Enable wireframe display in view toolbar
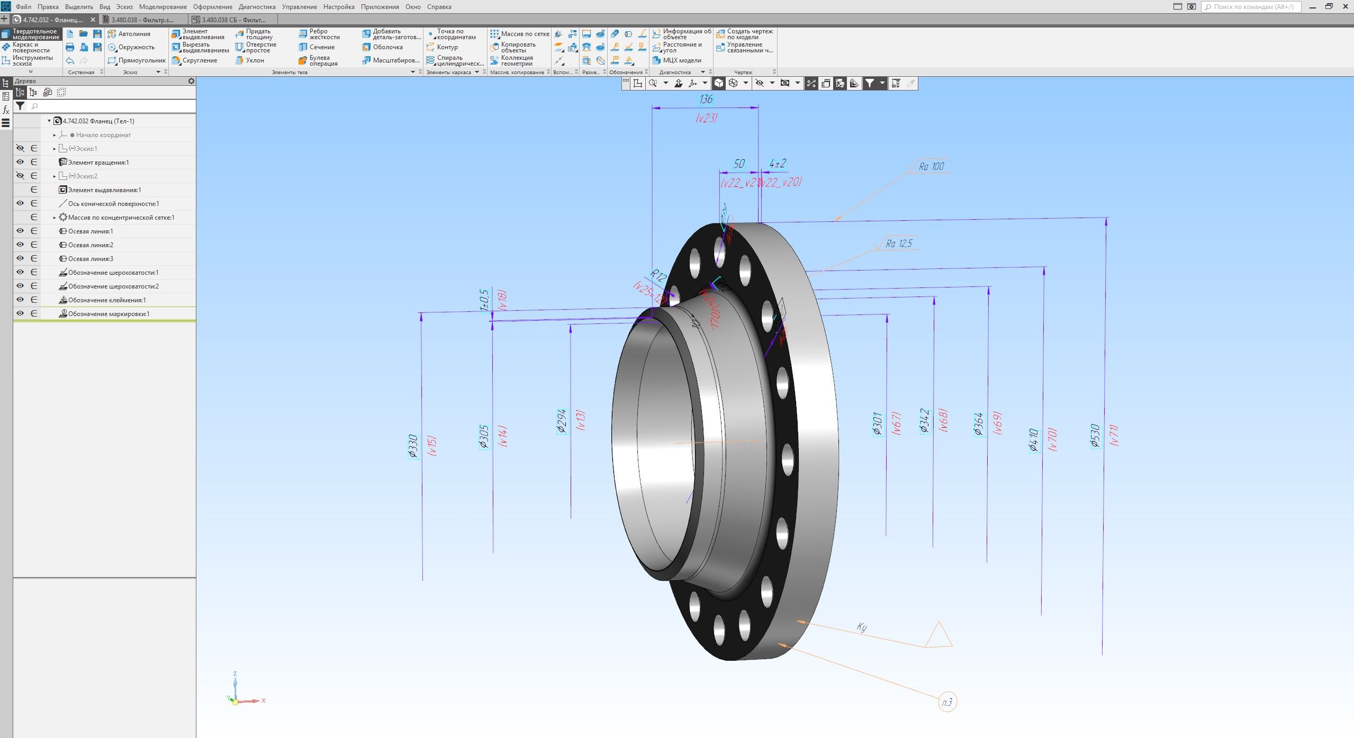 click(733, 83)
